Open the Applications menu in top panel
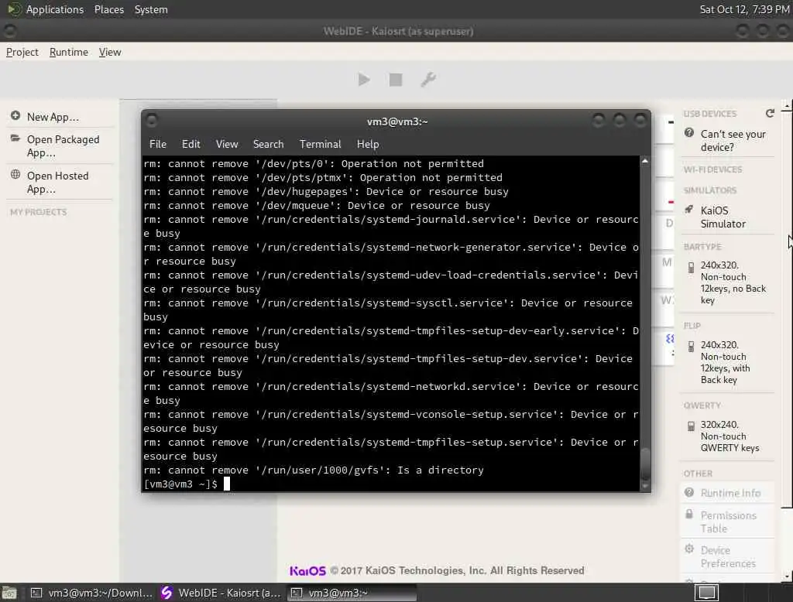 [x=55, y=9]
